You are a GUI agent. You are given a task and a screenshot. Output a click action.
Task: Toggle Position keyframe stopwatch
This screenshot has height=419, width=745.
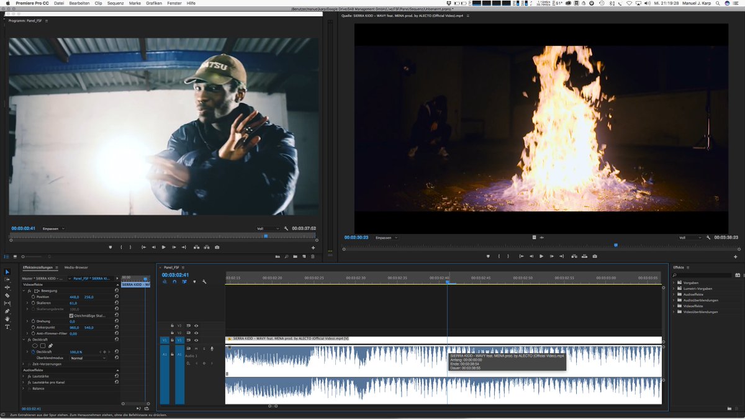33,297
